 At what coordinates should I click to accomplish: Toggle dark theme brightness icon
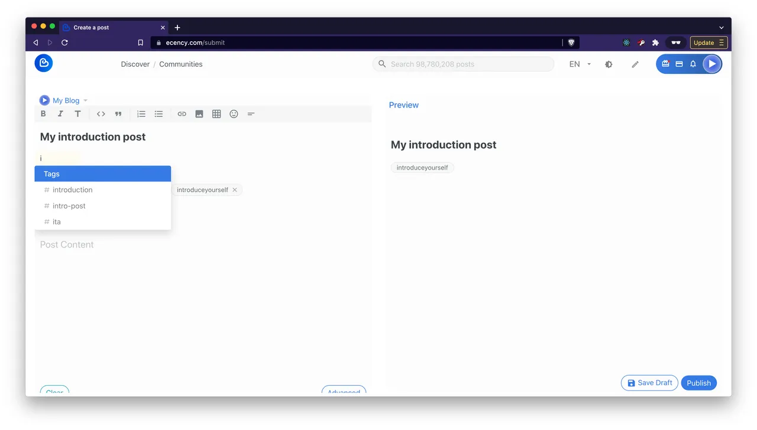click(609, 64)
